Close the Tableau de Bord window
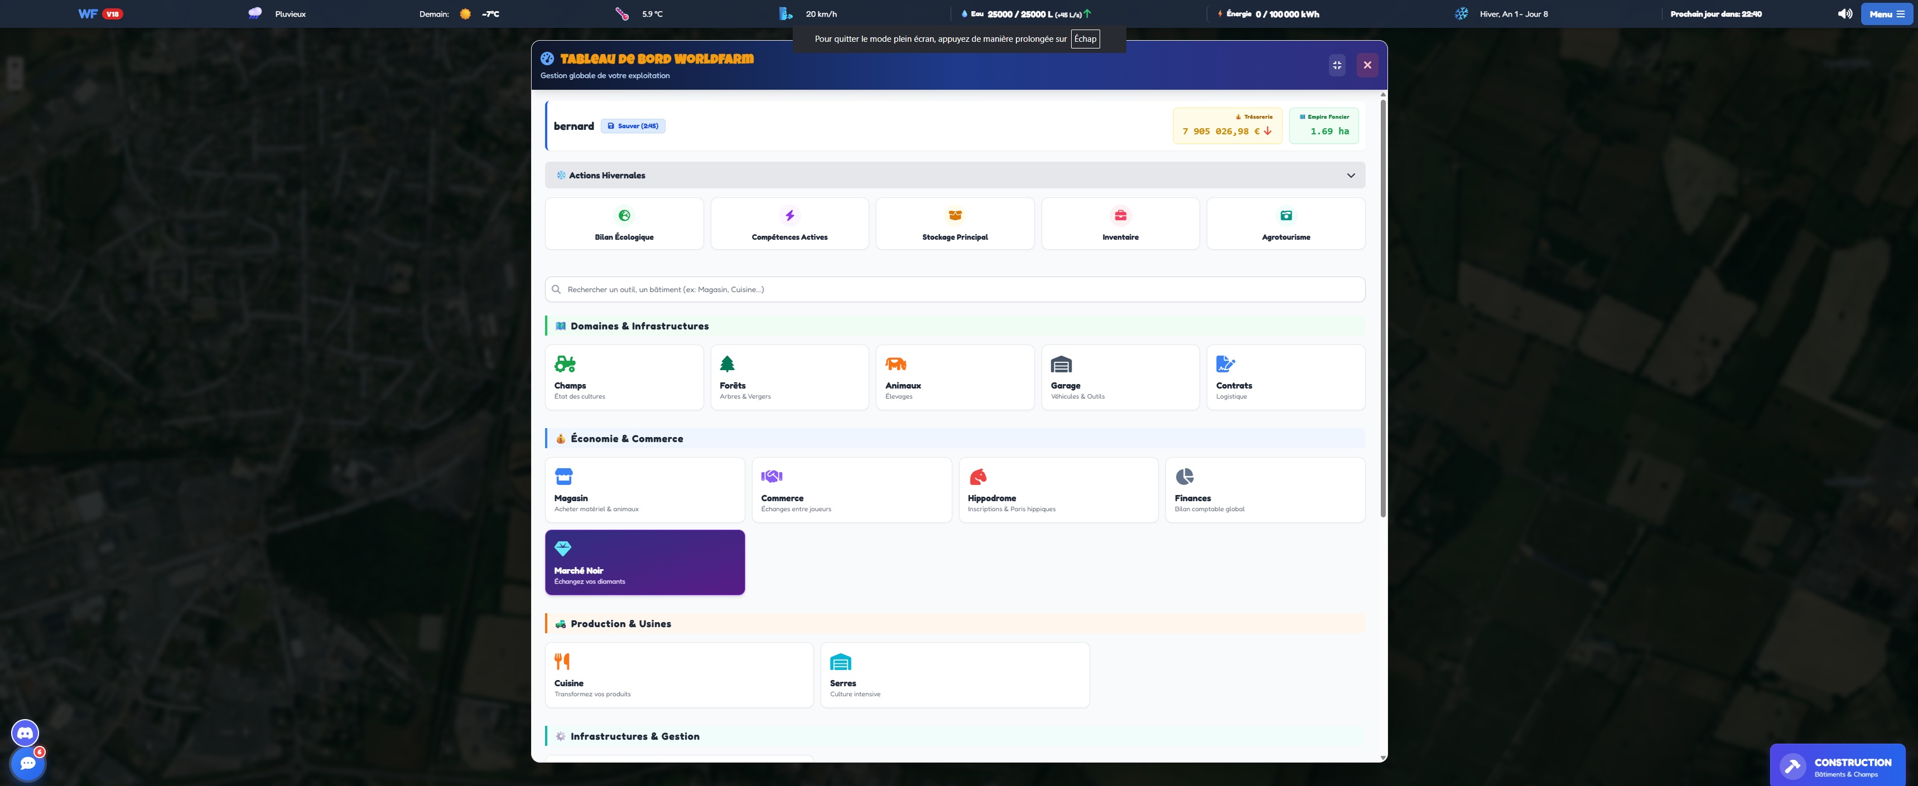1918x786 pixels. pyautogui.click(x=1367, y=65)
